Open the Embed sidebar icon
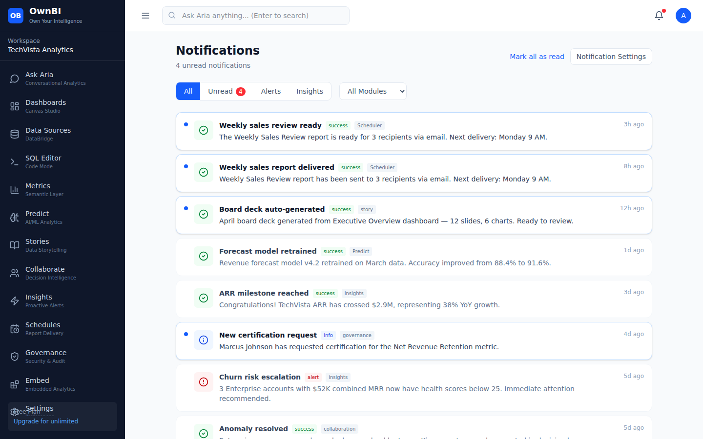Viewport: 703px width, 439px height. point(15,384)
